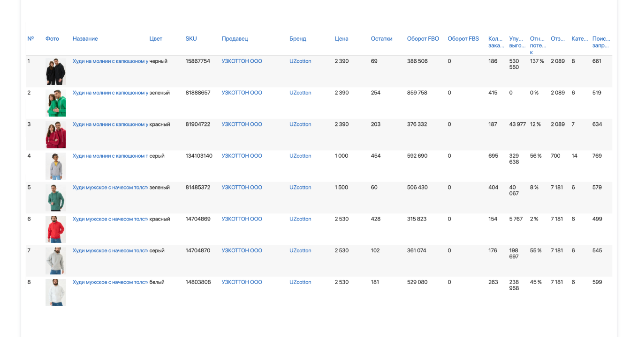Open the grey zip hoodie thumbnail in row 4
Viewport: 638px width, 337px height.
coord(55,166)
